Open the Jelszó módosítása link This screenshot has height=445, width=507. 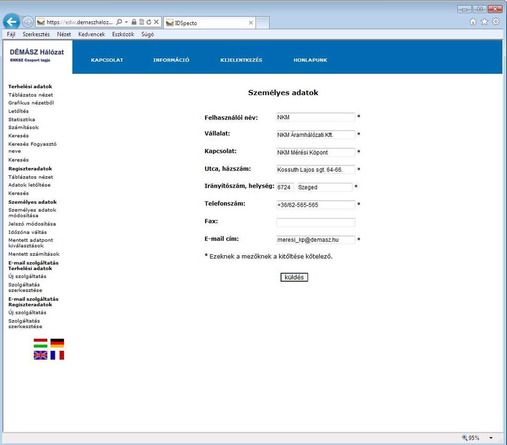32,224
